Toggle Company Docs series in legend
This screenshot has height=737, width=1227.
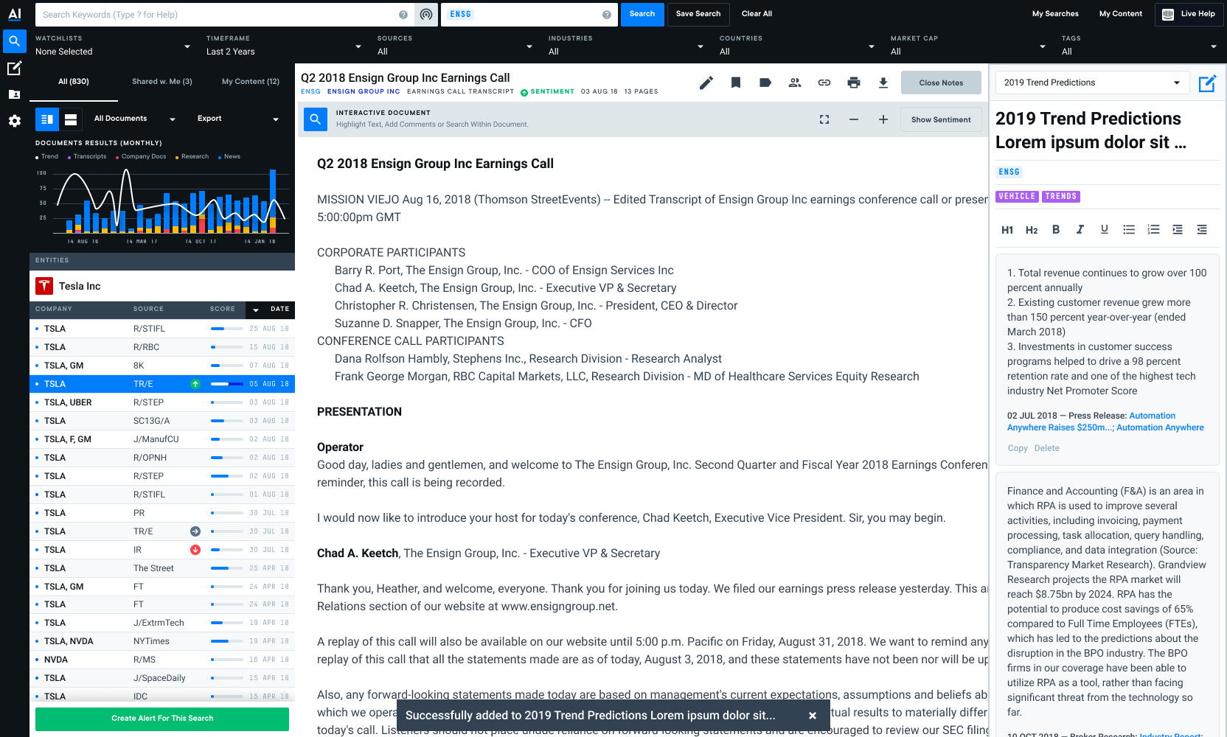141,156
